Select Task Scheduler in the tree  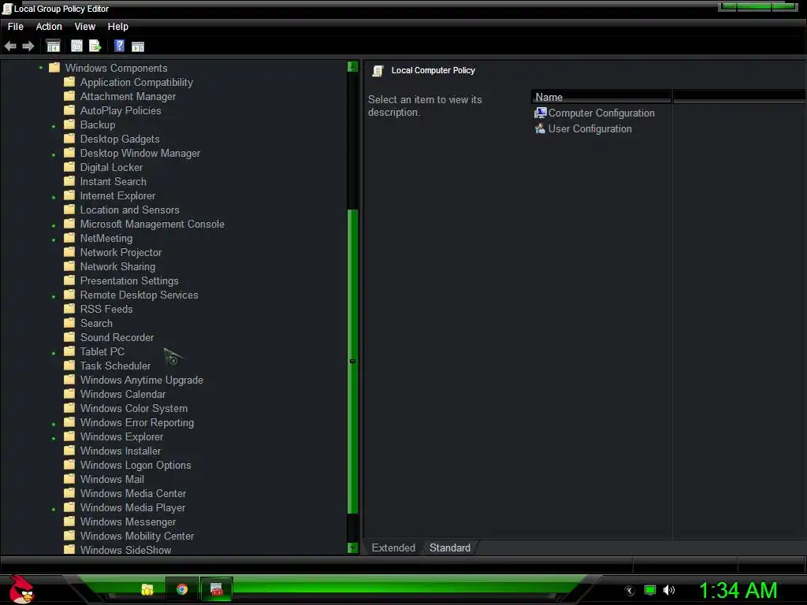click(115, 366)
